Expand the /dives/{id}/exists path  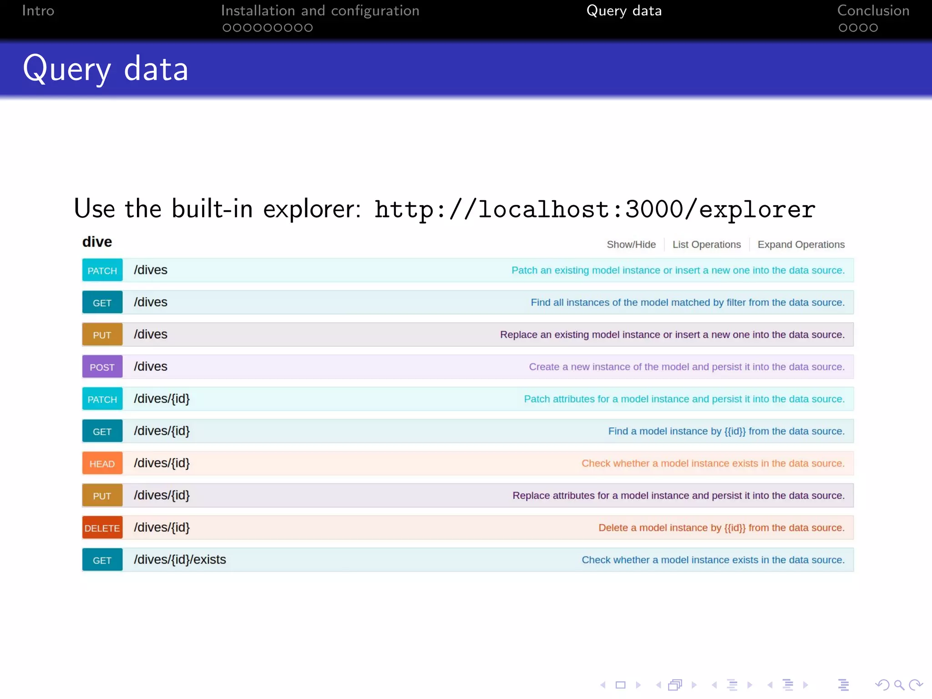180,560
